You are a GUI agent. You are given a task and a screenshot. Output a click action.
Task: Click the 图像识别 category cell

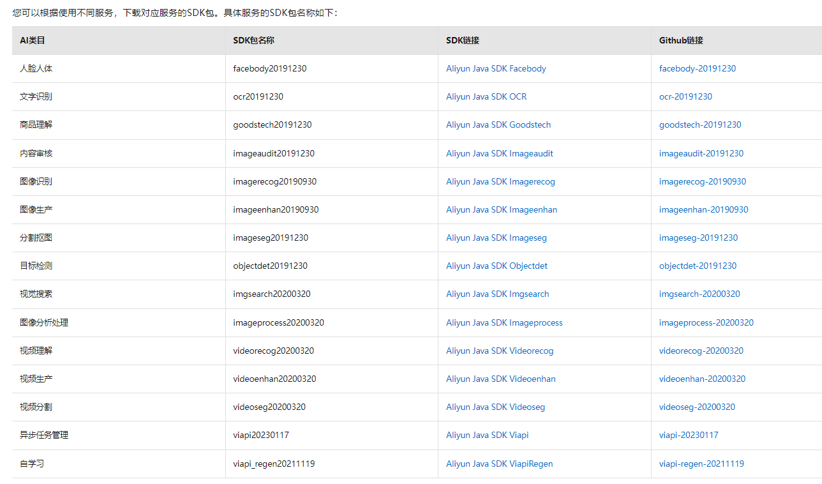[119, 181]
